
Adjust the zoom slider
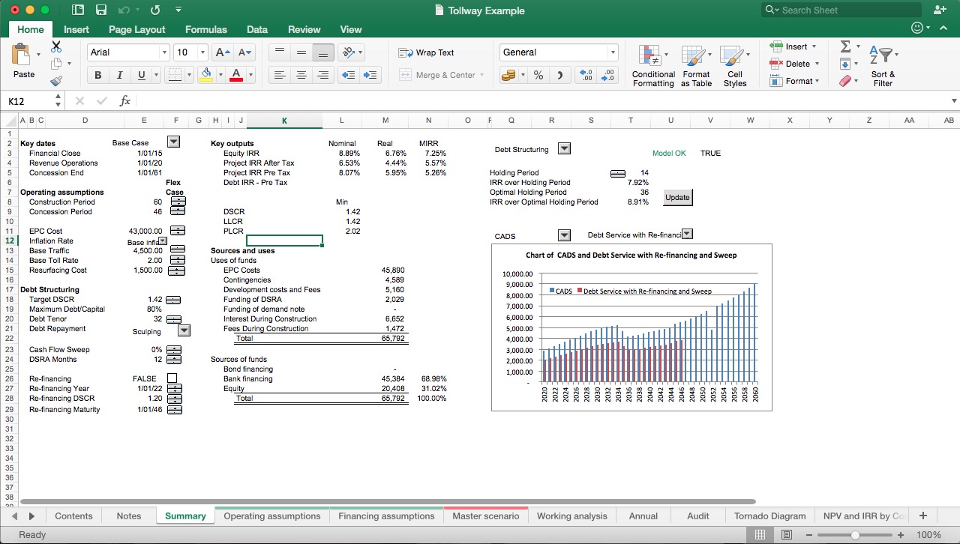[x=855, y=535]
